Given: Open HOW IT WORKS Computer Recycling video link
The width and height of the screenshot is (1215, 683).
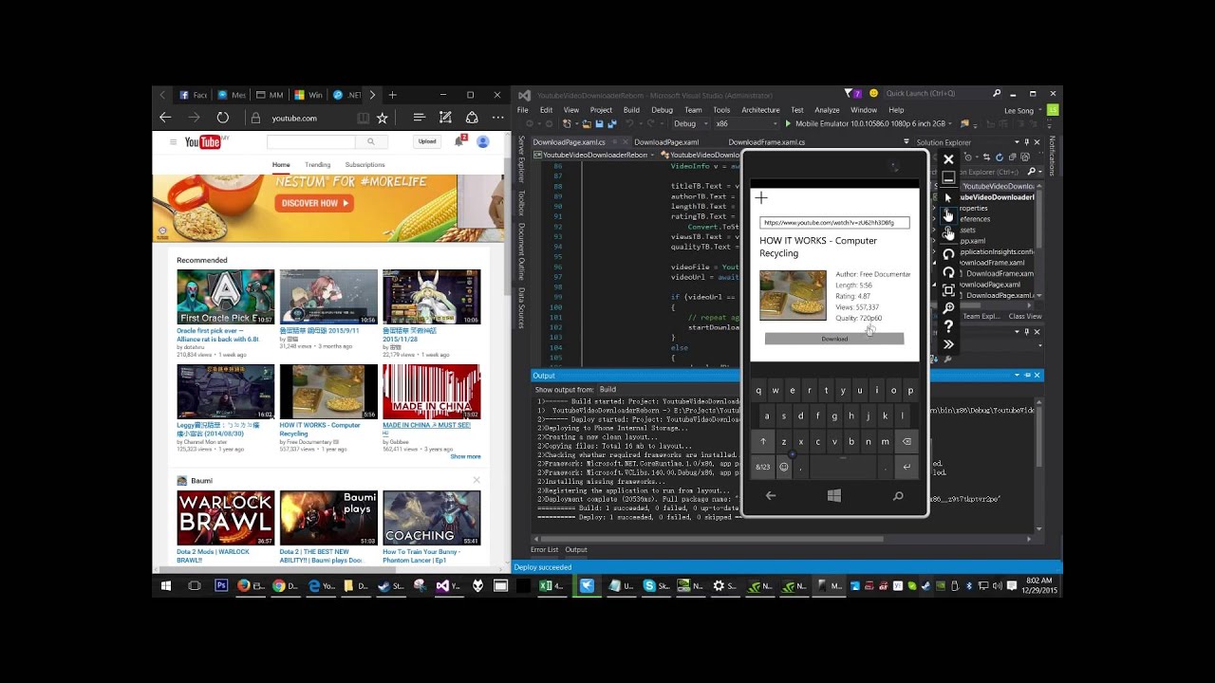Looking at the screenshot, I should pyautogui.click(x=320, y=429).
